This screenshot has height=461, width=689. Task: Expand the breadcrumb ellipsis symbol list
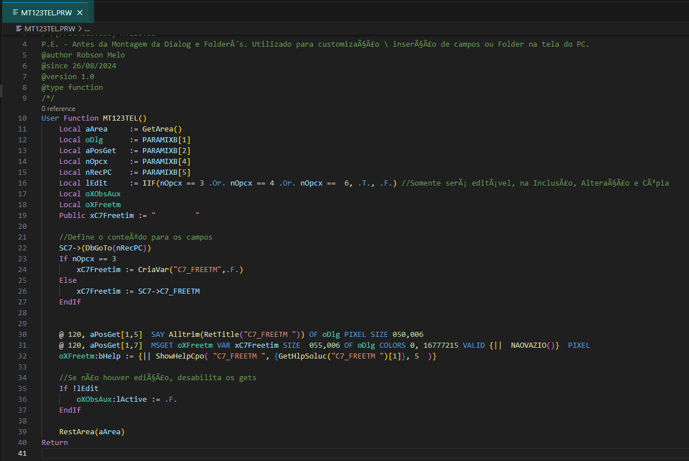pyautogui.click(x=87, y=28)
